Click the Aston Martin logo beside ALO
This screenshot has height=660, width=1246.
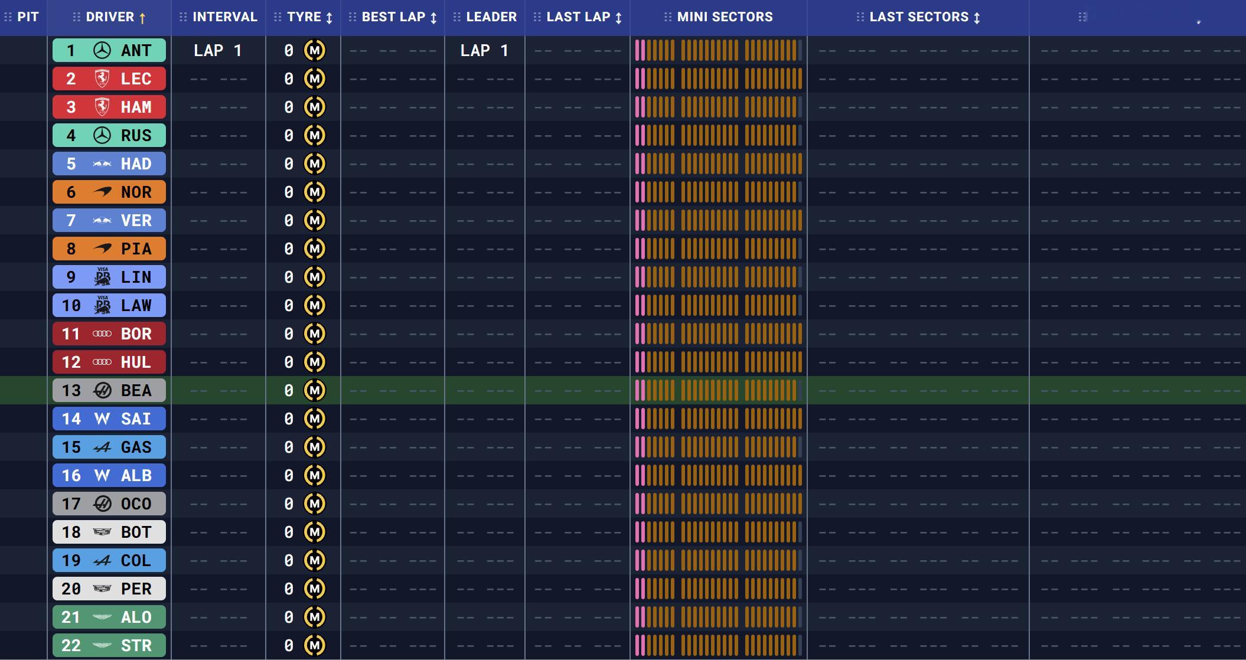click(102, 617)
